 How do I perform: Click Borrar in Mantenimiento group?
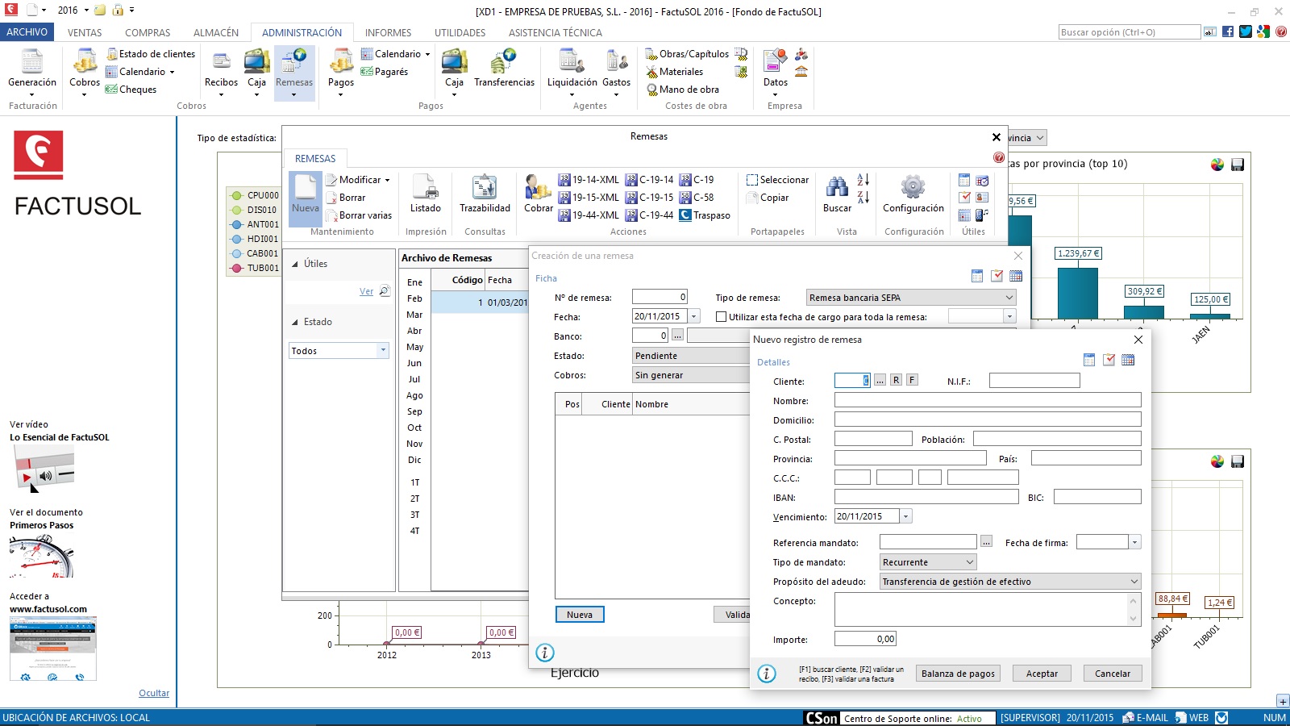click(x=345, y=198)
